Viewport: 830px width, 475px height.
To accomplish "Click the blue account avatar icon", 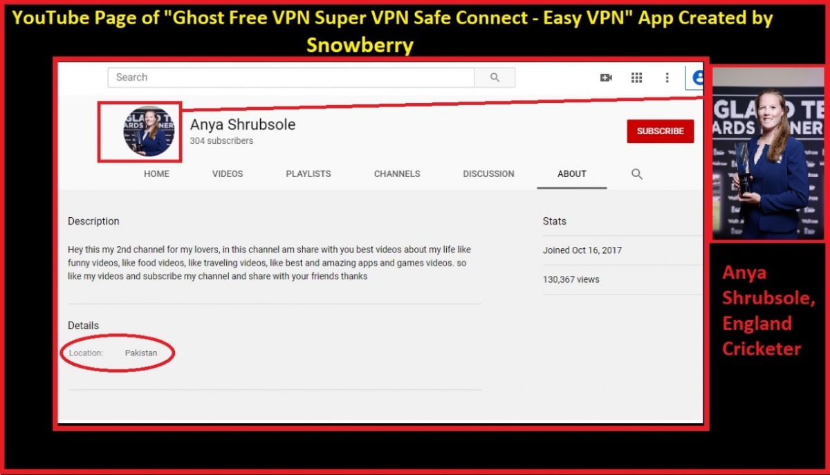I will coord(695,78).
